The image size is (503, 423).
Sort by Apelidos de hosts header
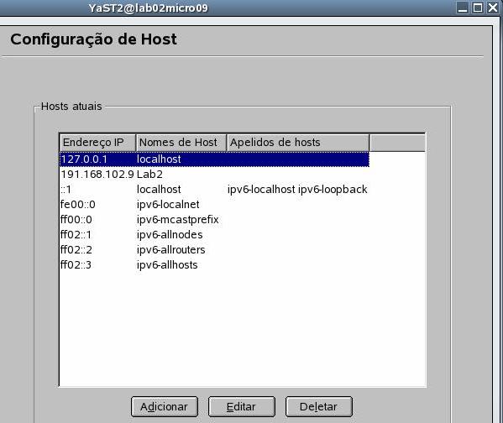[x=298, y=143]
